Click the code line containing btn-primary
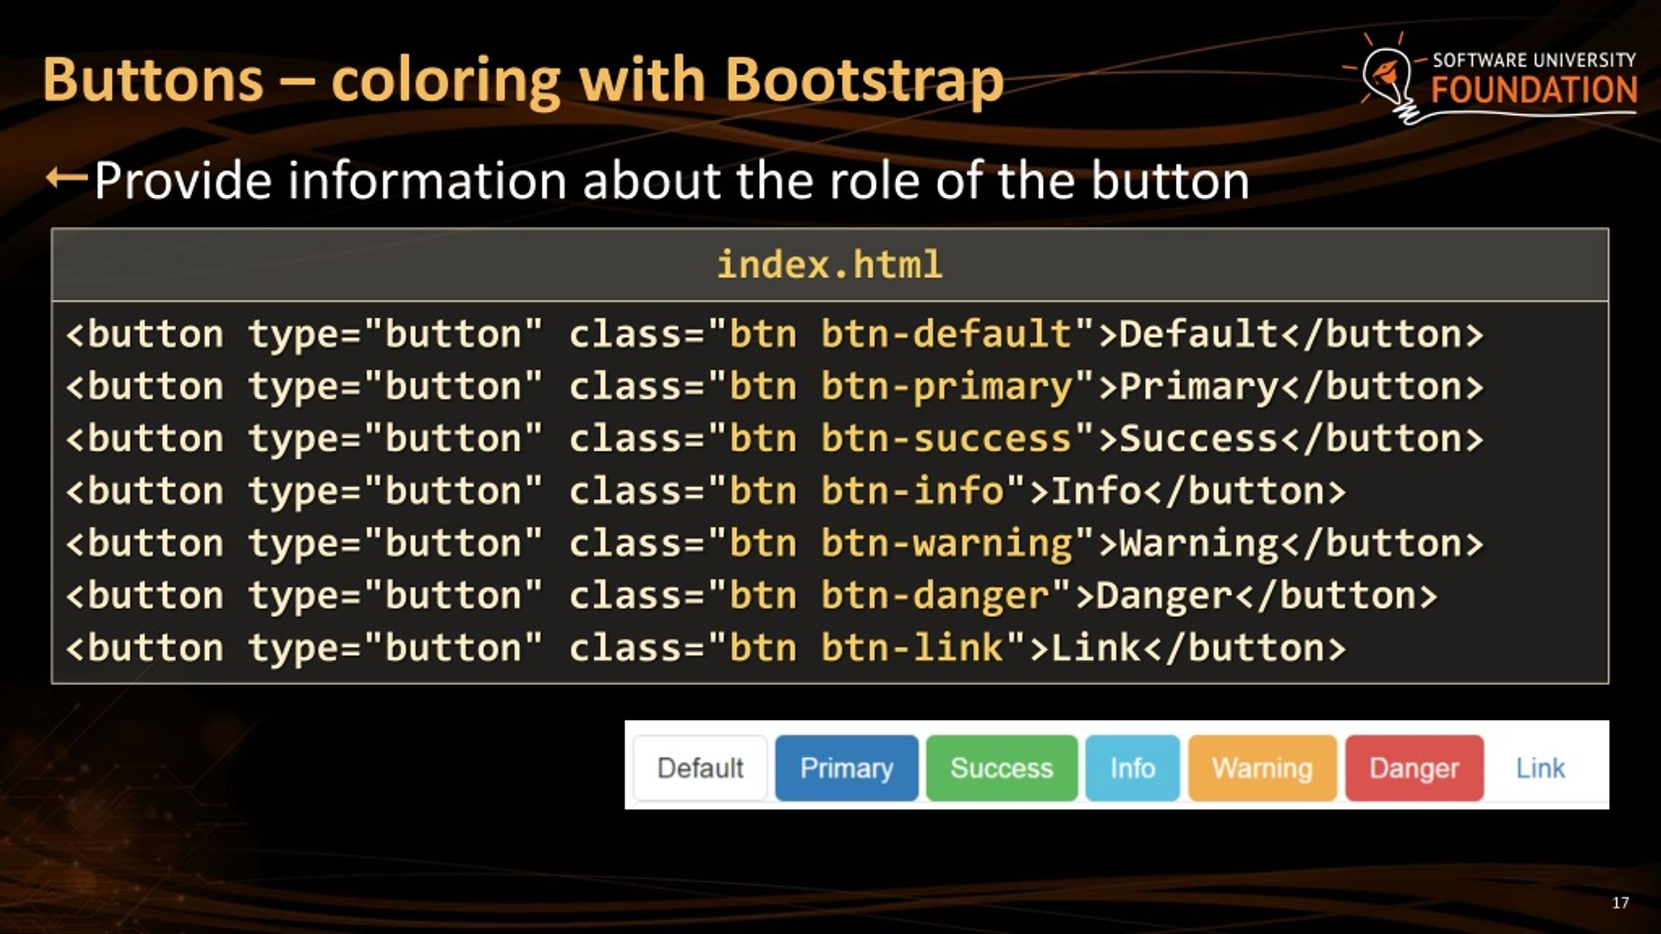 coord(775,387)
